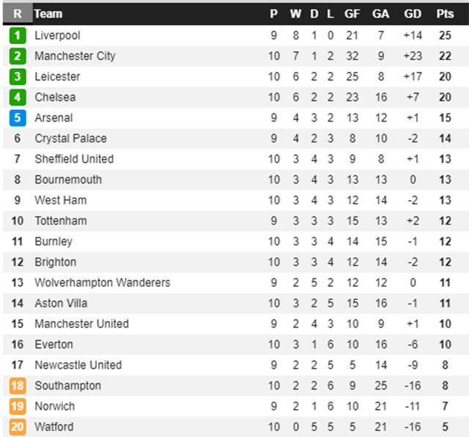This screenshot has width=469, height=437.
Task: Click the R rank column header
Action: point(18,14)
